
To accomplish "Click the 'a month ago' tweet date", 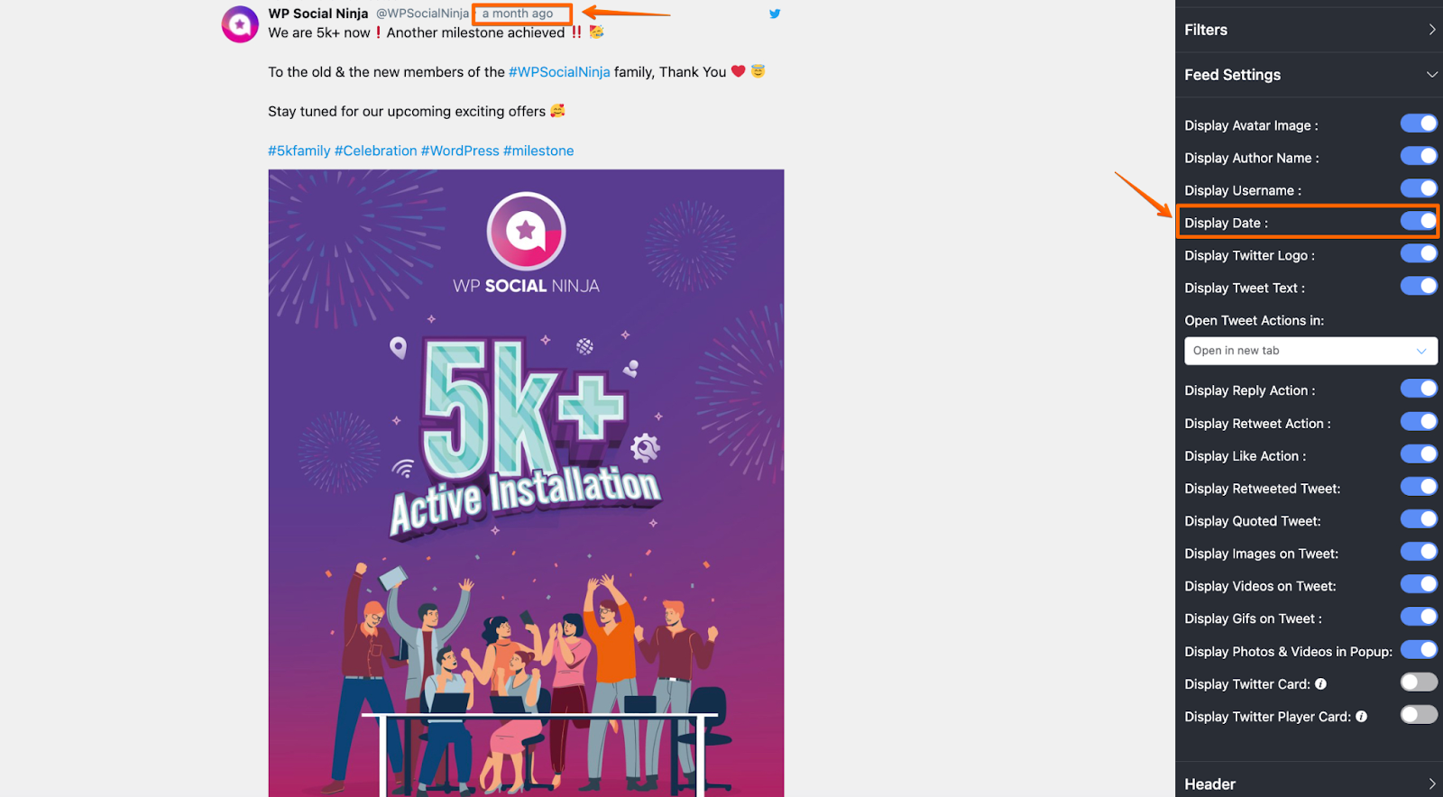I will [518, 14].
